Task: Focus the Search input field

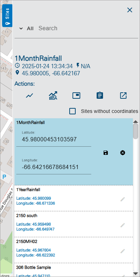Action: (x=88, y=28)
